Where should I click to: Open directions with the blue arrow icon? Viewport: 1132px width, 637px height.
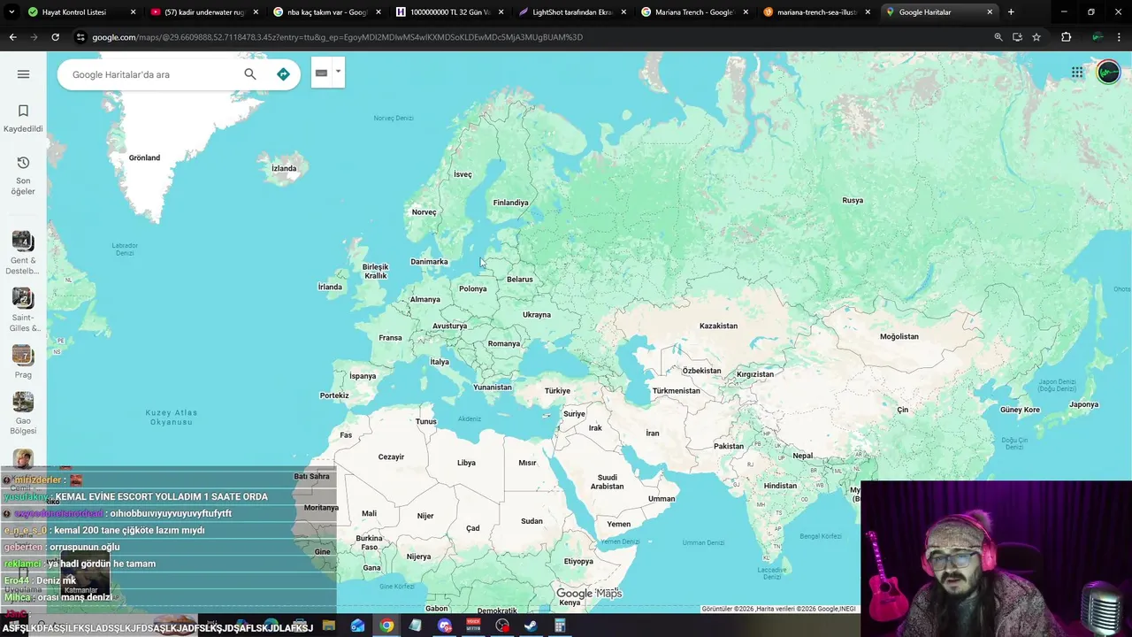(x=283, y=74)
